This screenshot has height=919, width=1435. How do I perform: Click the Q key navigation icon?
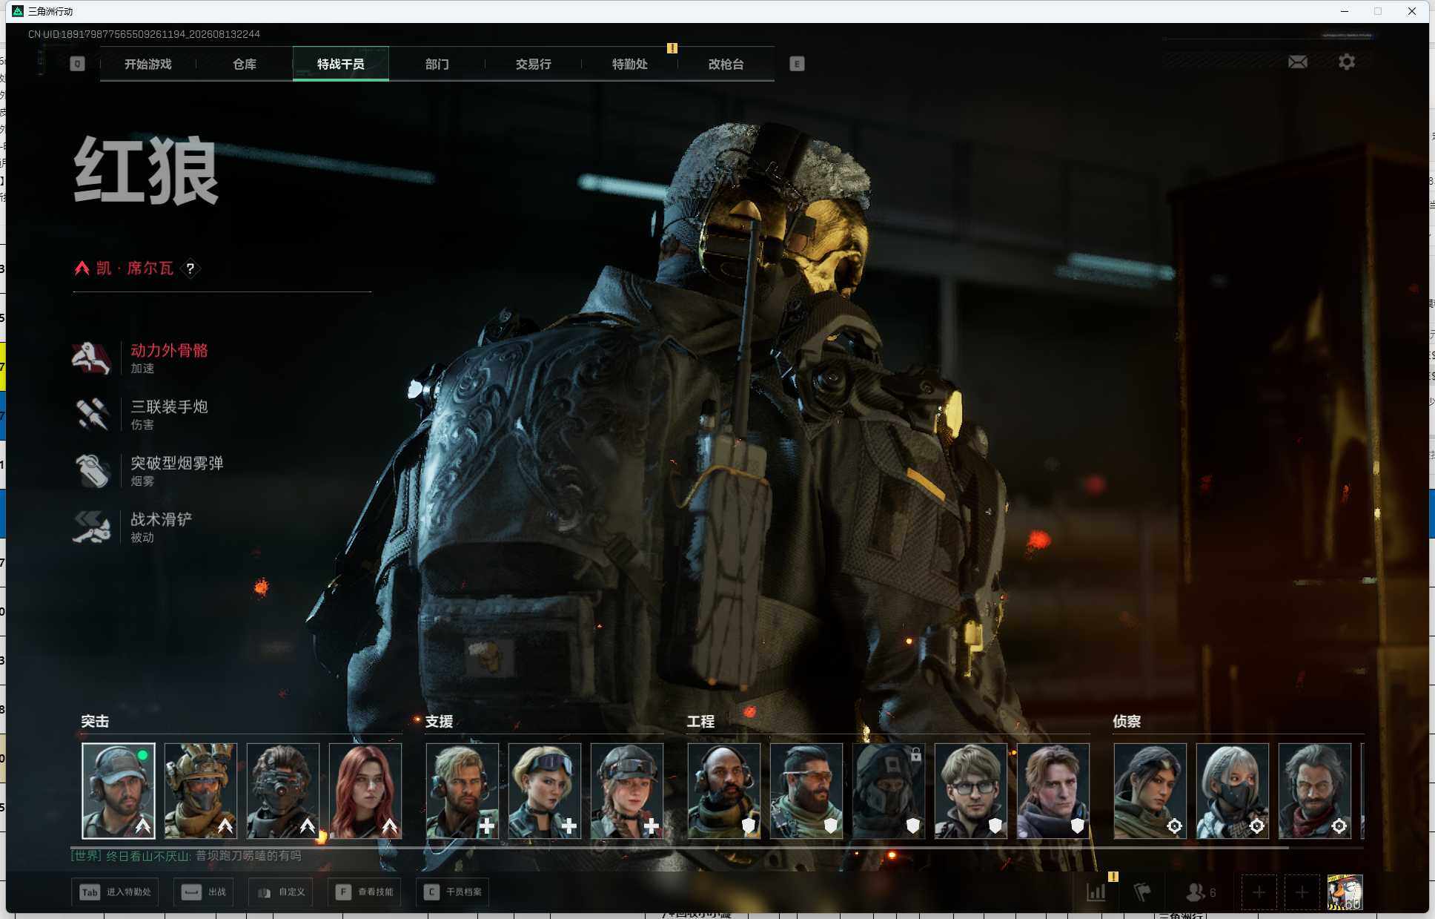[77, 64]
